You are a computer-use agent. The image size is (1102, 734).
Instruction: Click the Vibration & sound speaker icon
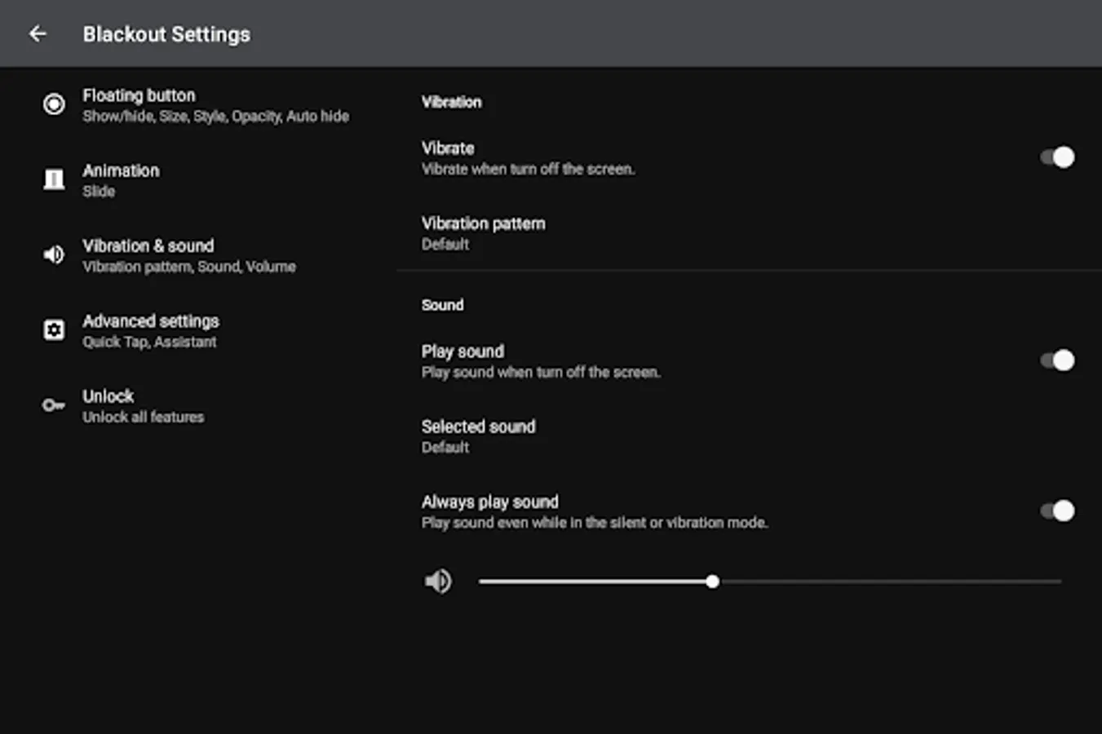54,254
